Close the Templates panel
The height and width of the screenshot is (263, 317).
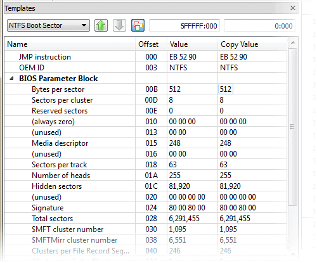pyautogui.click(x=293, y=8)
